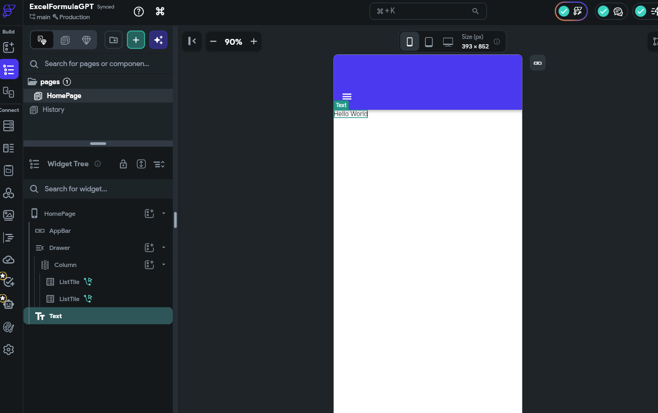
Task: Select the desktop device preview
Action: (448, 42)
